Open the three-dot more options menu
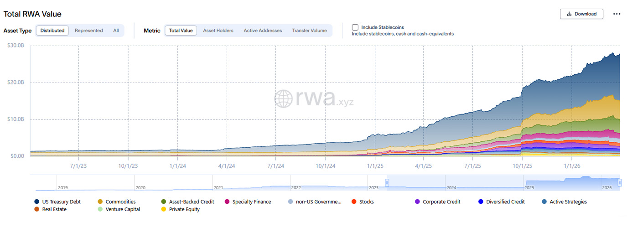Image resolution: width=627 pixels, height=228 pixels. click(617, 14)
